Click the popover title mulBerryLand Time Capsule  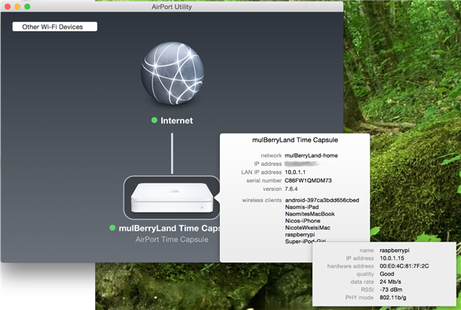[x=295, y=140]
